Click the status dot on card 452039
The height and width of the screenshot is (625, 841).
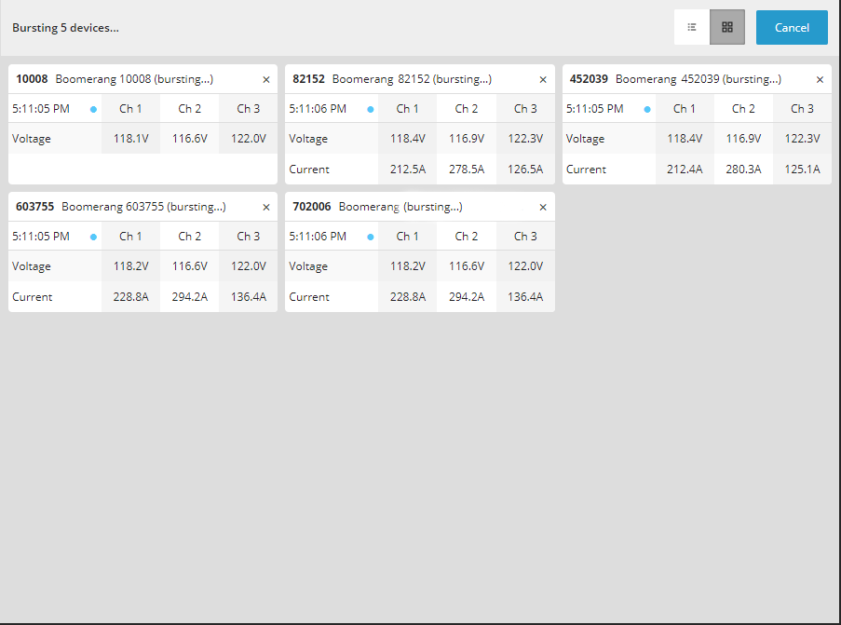pyautogui.click(x=648, y=108)
